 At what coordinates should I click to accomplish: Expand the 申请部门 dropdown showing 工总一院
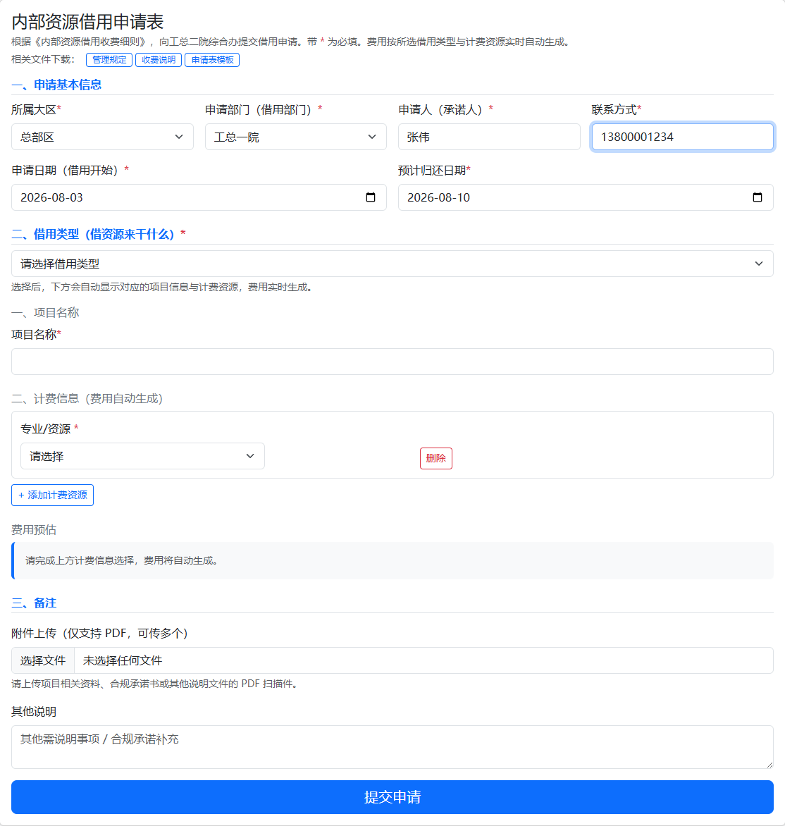295,137
